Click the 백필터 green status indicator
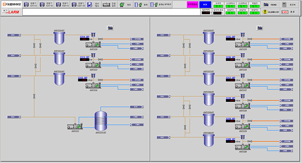The height and width of the screenshot is (163, 302). coord(255,6)
